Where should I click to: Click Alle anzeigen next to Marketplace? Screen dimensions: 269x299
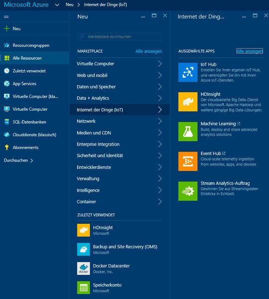[149, 51]
